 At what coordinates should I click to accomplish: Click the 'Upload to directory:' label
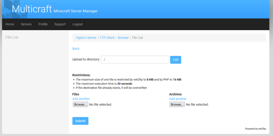tap(86, 59)
